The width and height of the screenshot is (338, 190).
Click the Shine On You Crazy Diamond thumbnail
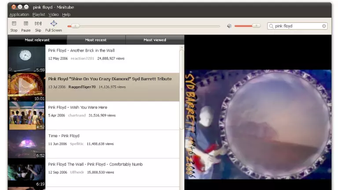pyautogui.click(x=27, y=87)
